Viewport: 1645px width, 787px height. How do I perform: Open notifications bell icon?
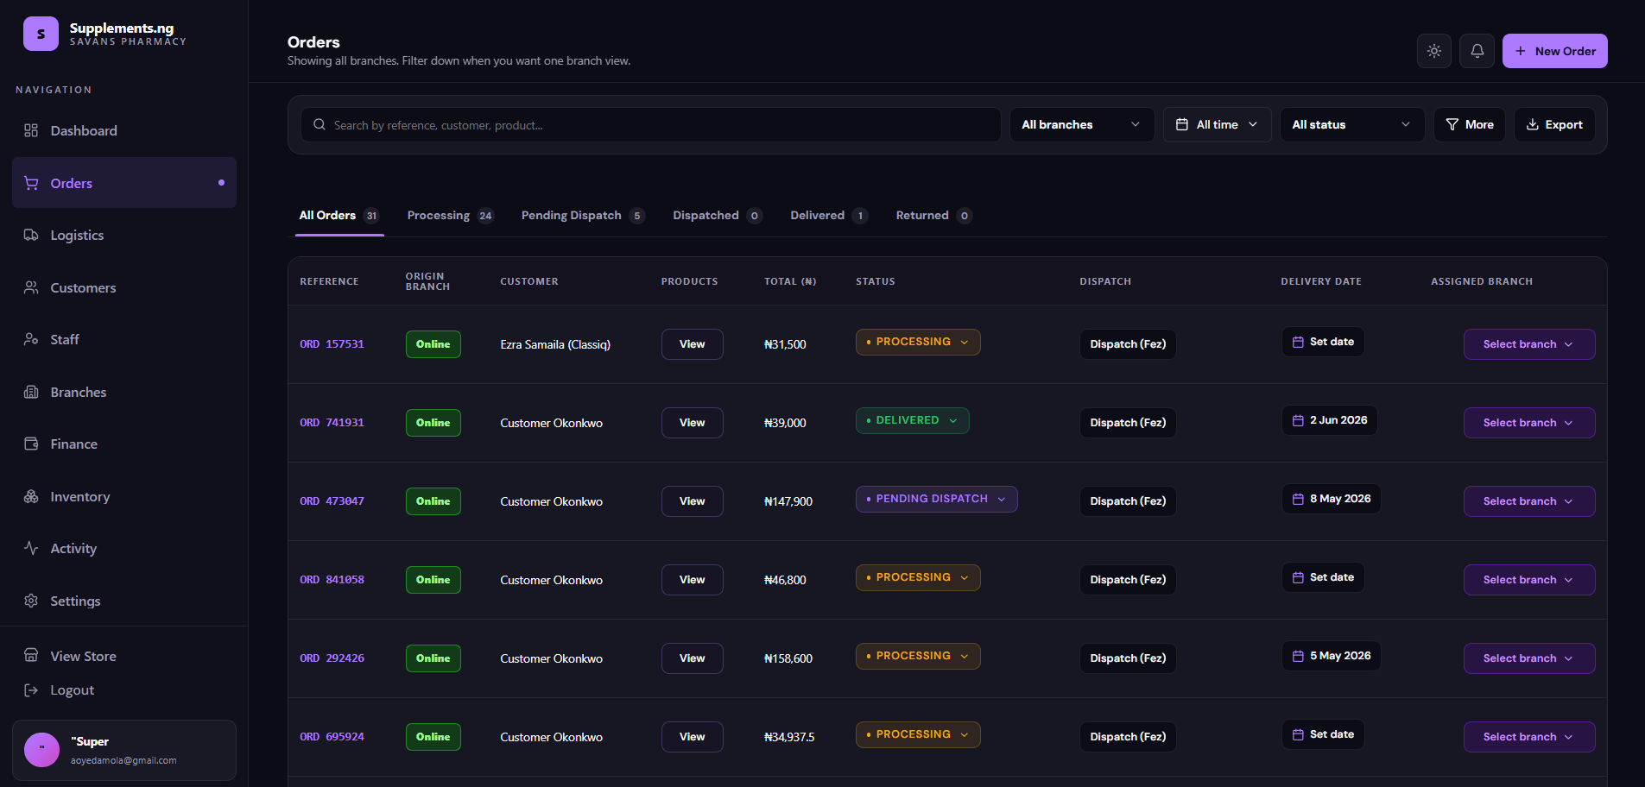[1477, 51]
